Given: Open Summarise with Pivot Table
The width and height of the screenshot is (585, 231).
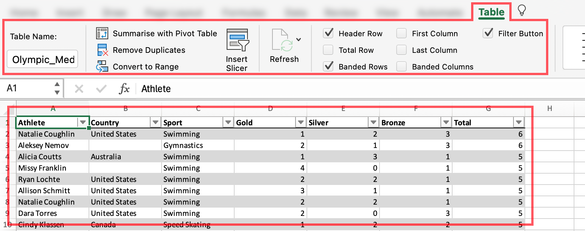Looking at the screenshot, I should tap(165, 33).
